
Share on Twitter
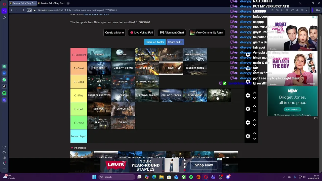click(x=155, y=42)
